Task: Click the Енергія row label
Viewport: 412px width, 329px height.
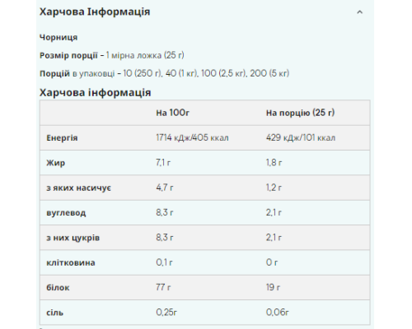Action: click(x=62, y=137)
